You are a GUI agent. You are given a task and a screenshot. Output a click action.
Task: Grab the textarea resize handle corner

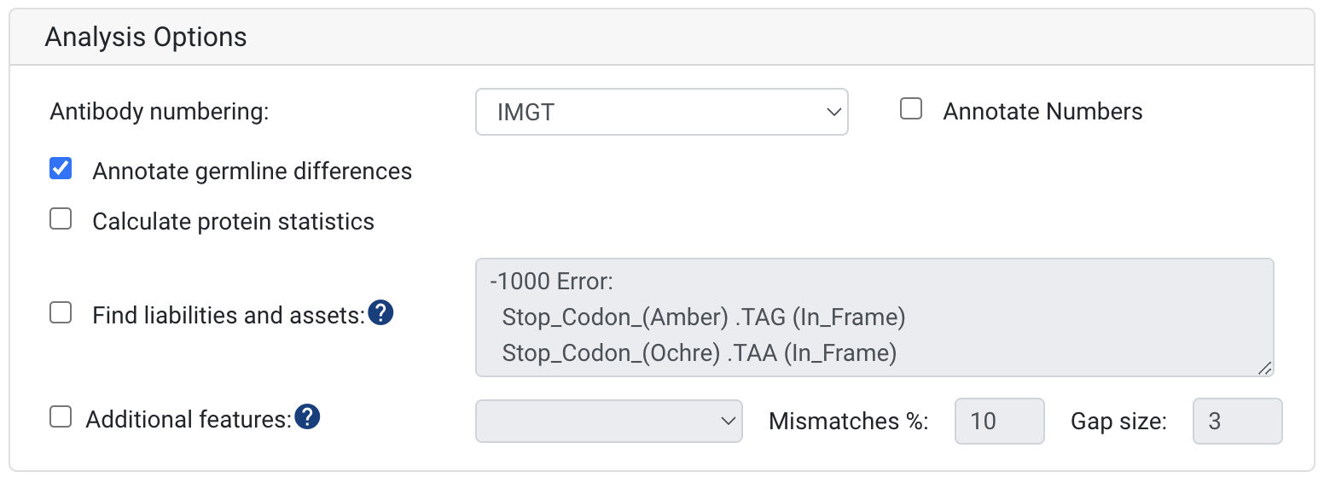point(1264,368)
